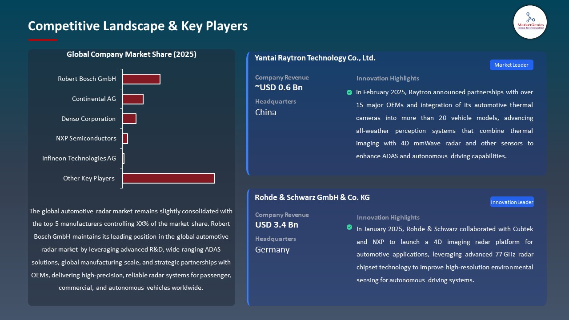Toggle the Innovation Leader badge
Screen dimensions: 569x320
[512, 202]
